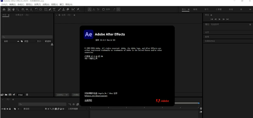
Task: Switch to the 学习 workspace
Action: [206, 9]
